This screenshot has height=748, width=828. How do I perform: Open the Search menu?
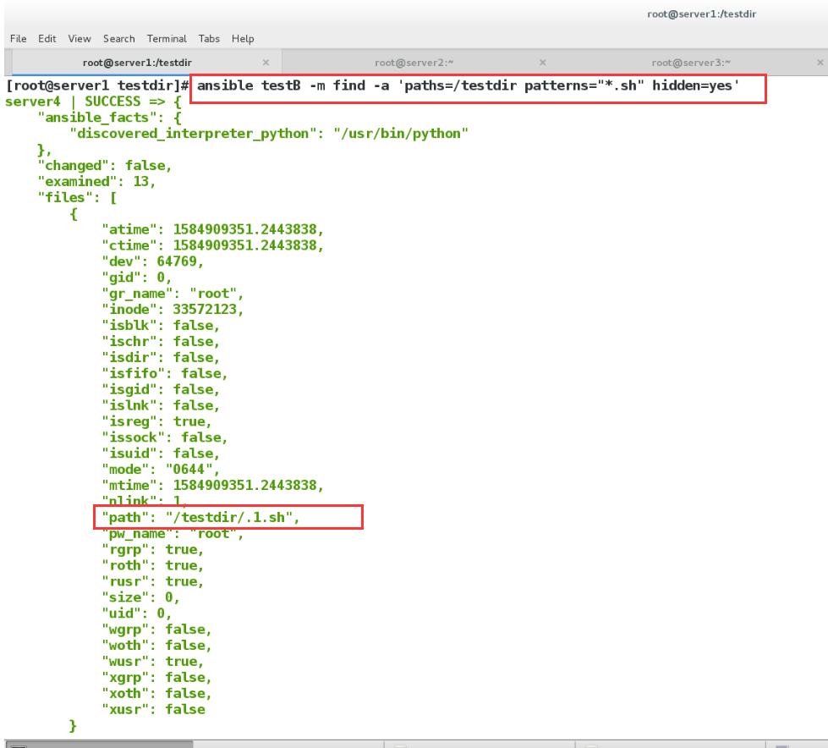pos(118,39)
